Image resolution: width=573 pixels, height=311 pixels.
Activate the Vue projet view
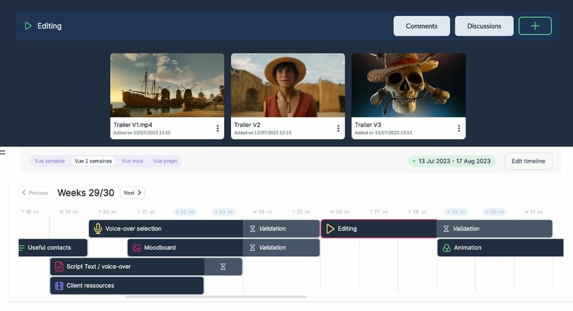point(164,161)
